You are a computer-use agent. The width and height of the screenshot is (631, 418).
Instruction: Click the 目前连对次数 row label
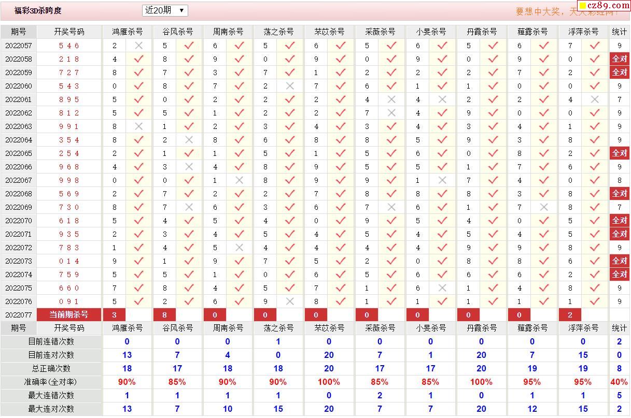[x=51, y=355]
